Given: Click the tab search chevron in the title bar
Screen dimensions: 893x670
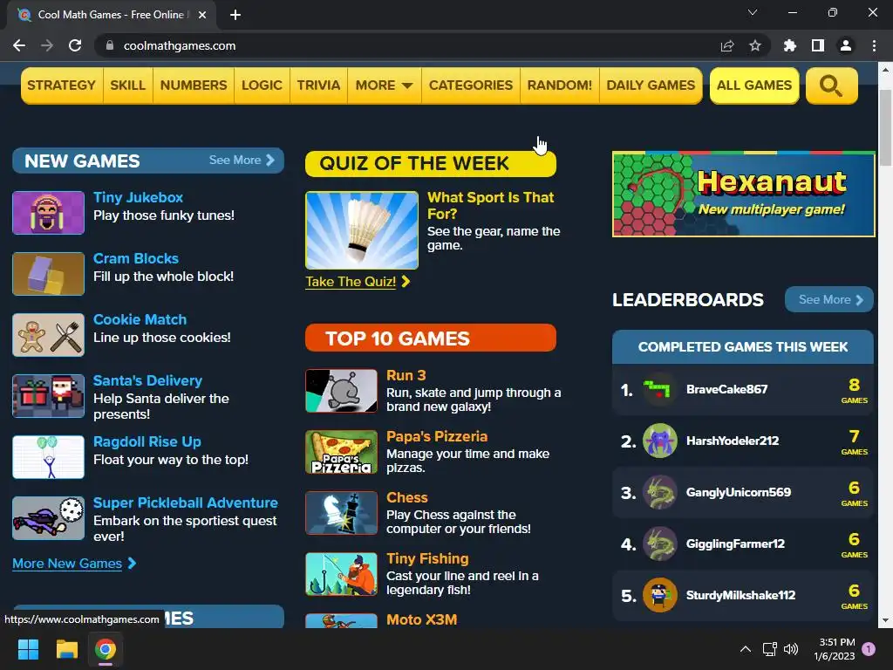Looking at the screenshot, I should pos(753,12).
